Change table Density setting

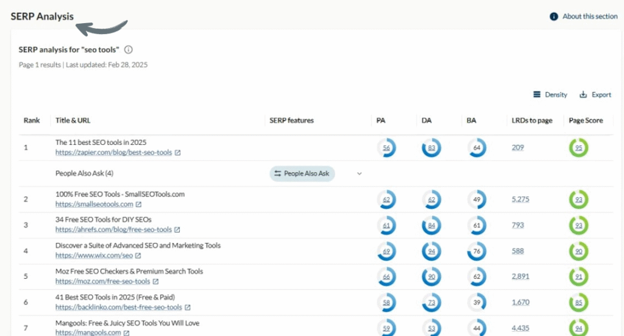pos(550,94)
